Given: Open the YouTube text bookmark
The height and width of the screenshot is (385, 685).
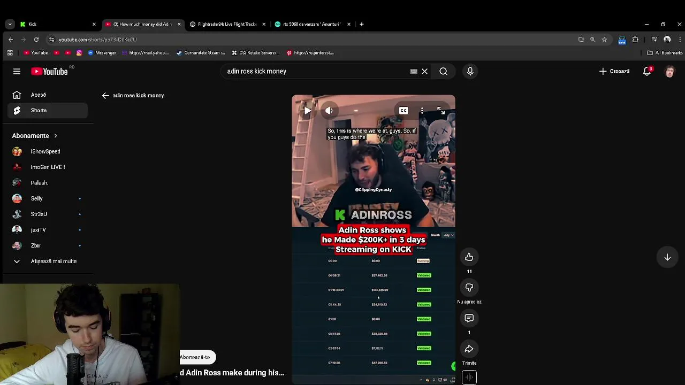Looking at the screenshot, I should click(x=36, y=53).
